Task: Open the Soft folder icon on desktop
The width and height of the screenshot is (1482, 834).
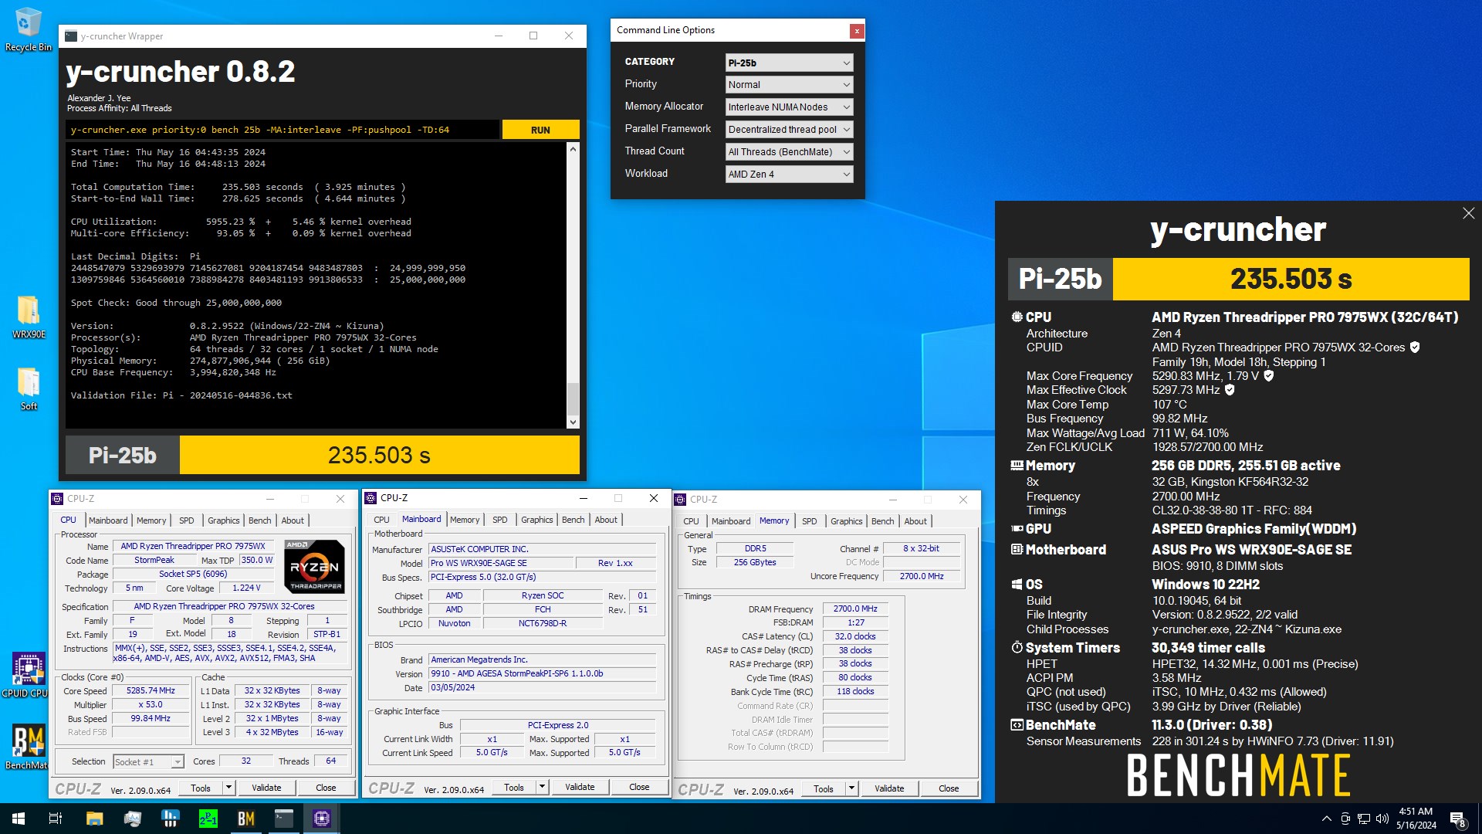Action: point(29,388)
